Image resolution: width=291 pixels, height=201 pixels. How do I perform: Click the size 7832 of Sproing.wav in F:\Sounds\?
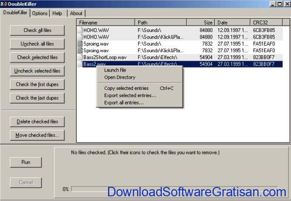[x=208, y=44]
